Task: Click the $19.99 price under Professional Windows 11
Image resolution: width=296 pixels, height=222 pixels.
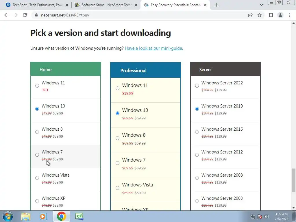Action: [x=127, y=93]
